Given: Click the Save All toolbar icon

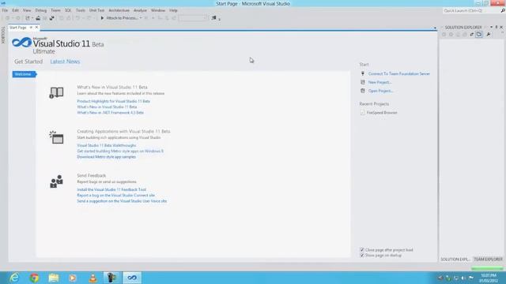Looking at the screenshot, I should tap(51, 18).
